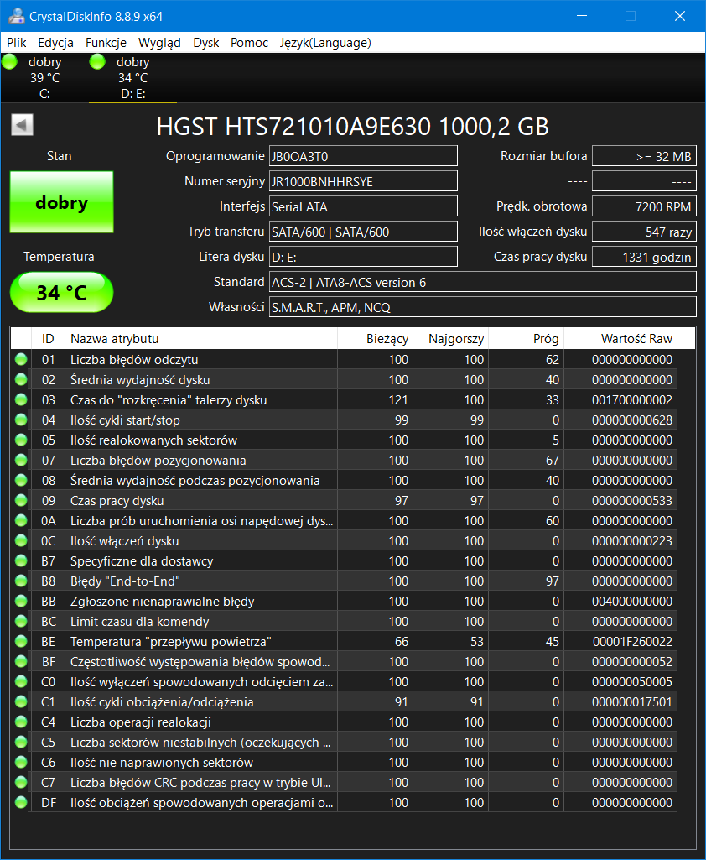706x860 pixels.
Task: Switch to the D: E: disk tab at 34 °C
Action: (132, 78)
